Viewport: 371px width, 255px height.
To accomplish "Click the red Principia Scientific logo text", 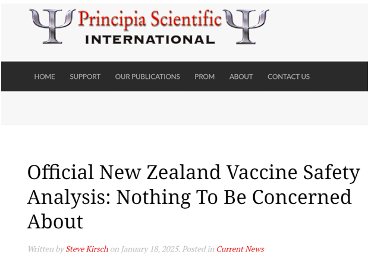I will point(150,20).
